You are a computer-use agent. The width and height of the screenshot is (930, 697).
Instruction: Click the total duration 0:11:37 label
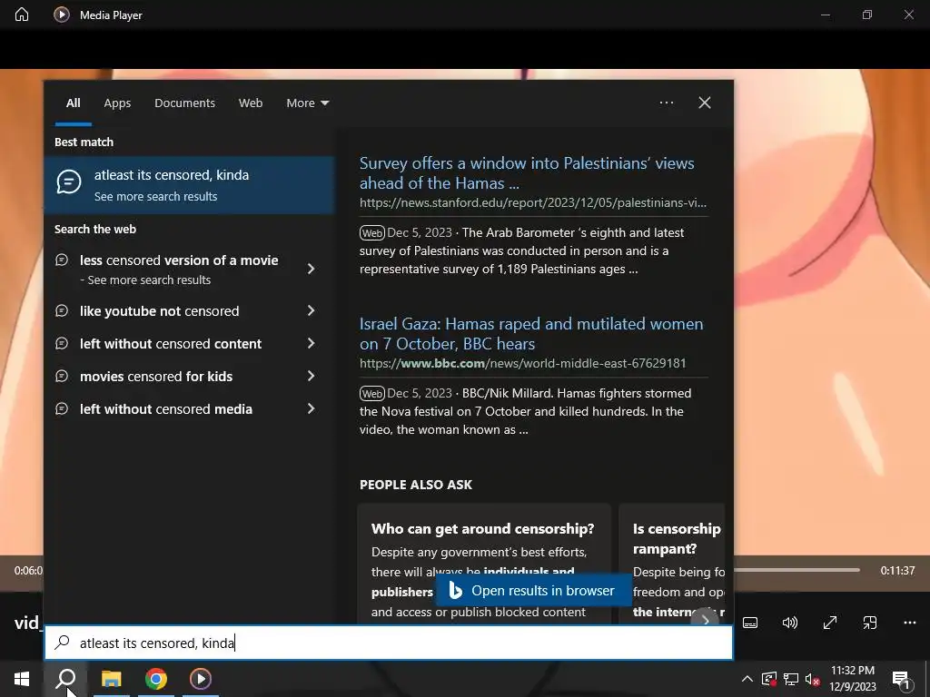897,570
